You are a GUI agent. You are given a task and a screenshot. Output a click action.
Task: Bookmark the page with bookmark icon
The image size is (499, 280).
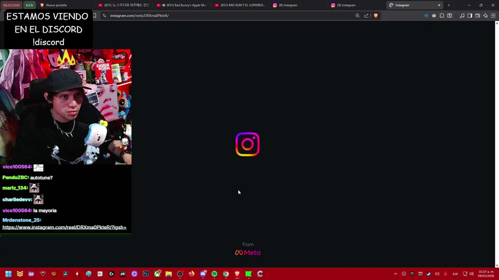pyautogui.click(x=94, y=16)
